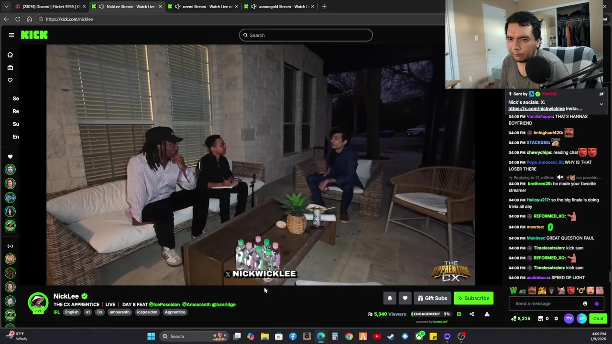Go back in browser
Viewport: 612px width, 344px height.
[x=6, y=19]
